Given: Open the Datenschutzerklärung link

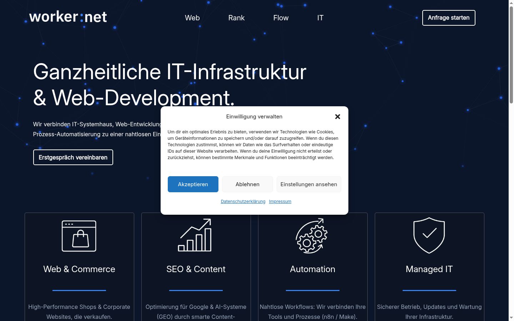Looking at the screenshot, I should 243,202.
